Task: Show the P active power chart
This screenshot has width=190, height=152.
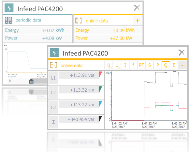Action: click(x=157, y=65)
